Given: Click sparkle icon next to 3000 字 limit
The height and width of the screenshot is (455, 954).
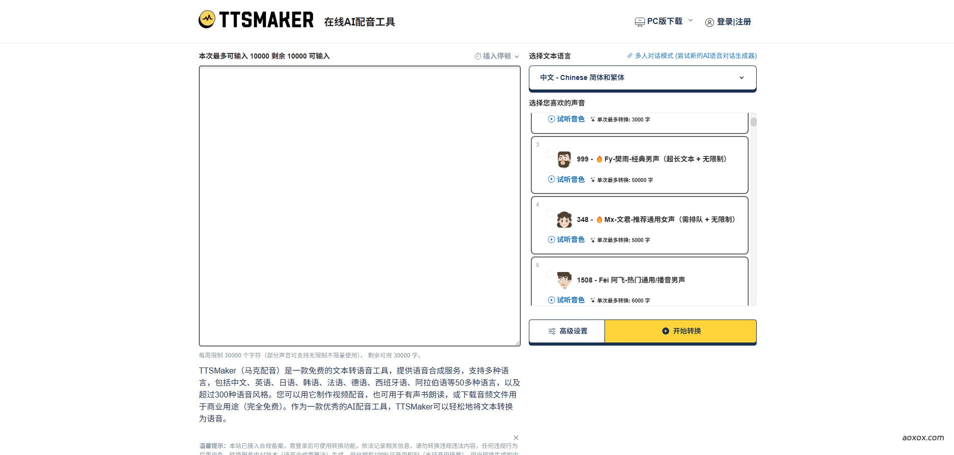Looking at the screenshot, I should pyautogui.click(x=593, y=119).
